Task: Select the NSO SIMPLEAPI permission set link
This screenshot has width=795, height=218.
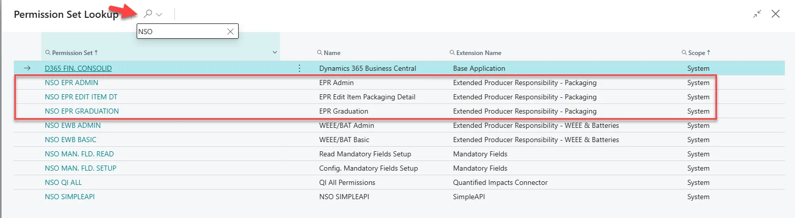Action: [69, 197]
